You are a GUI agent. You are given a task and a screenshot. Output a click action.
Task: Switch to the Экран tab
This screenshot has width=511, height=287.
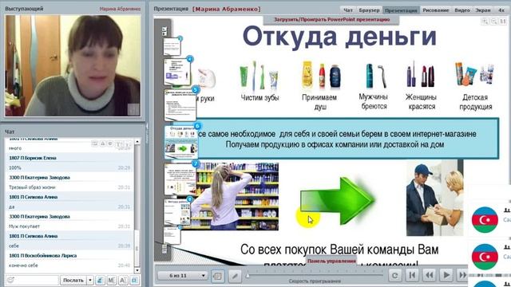(x=483, y=10)
